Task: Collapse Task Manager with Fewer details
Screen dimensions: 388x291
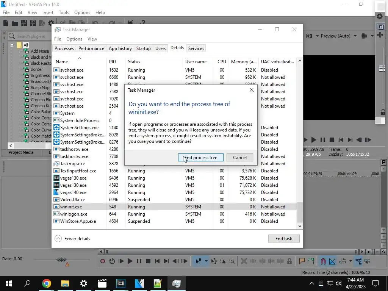Action: [72, 239]
